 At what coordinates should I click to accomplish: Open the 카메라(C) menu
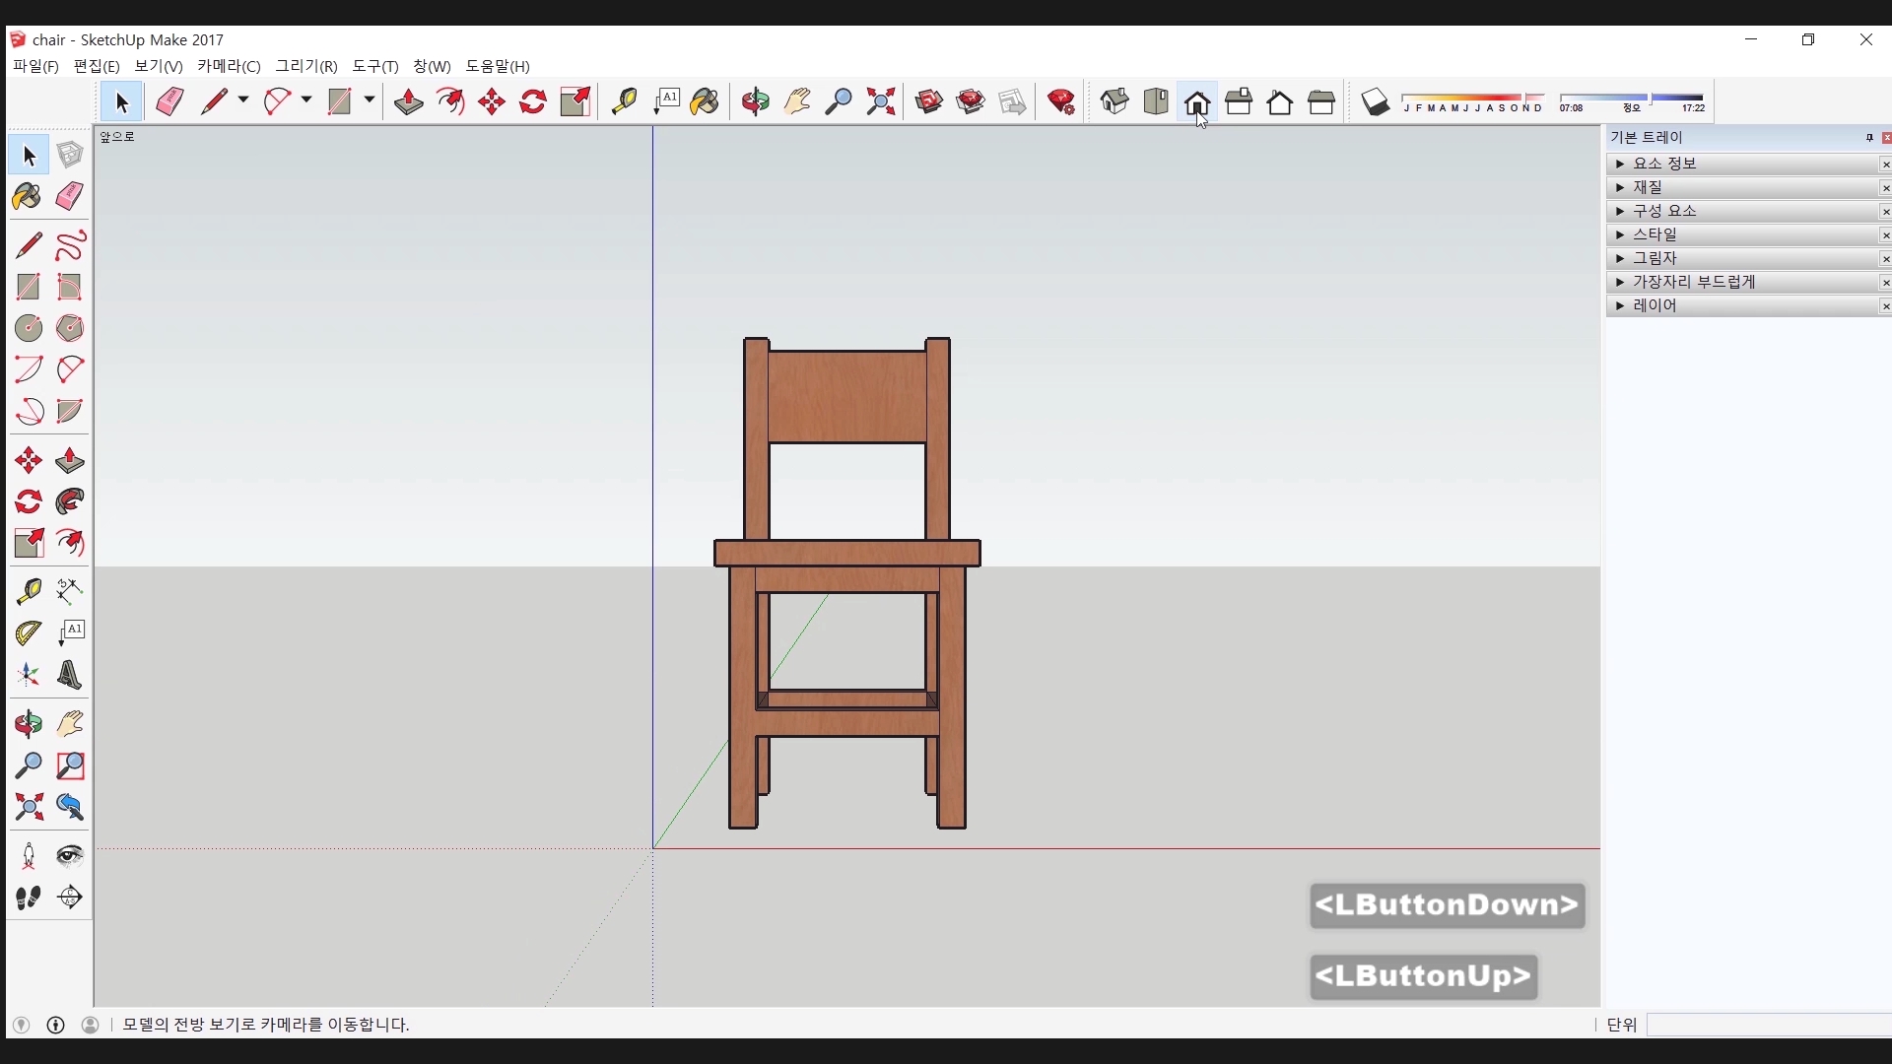point(229,66)
